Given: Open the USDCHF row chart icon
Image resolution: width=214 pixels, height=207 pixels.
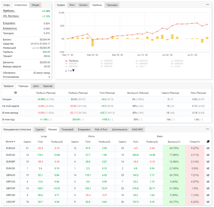Looking at the screenshot, I should (208, 202).
